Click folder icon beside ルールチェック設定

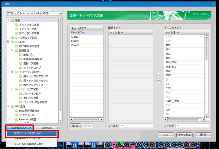pos(12,38)
